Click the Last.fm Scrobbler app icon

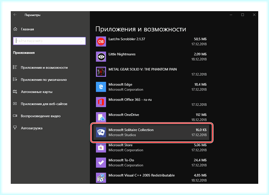tap(101, 42)
